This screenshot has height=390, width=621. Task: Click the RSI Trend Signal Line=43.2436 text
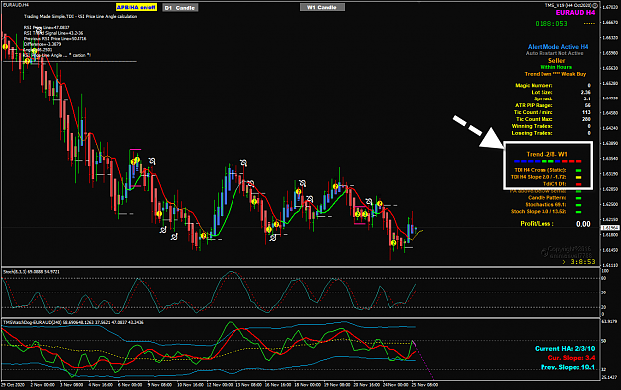point(54,33)
